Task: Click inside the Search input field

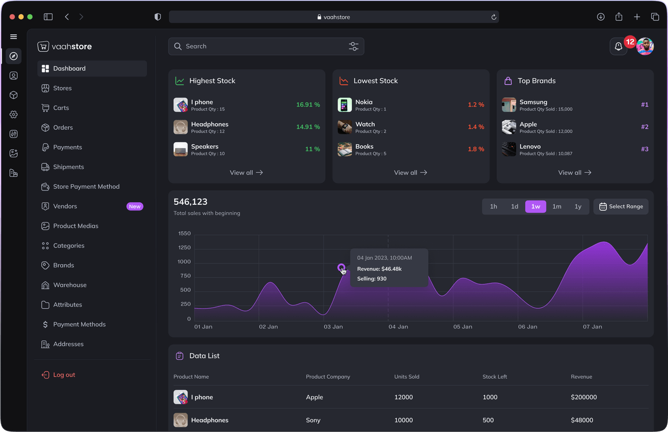Action: [x=235, y=46]
